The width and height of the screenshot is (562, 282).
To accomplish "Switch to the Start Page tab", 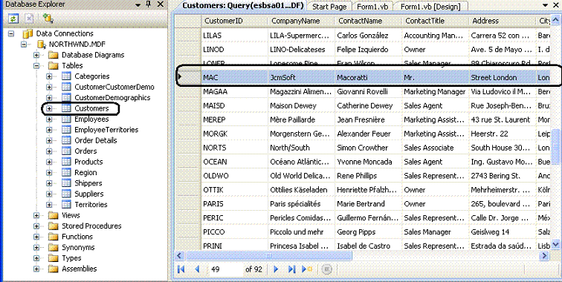I will (x=330, y=7).
